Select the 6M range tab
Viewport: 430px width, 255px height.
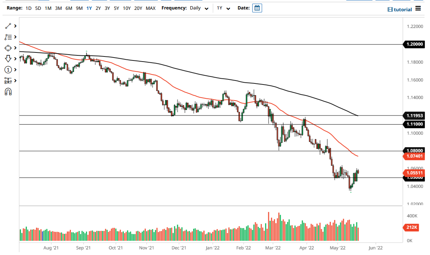click(68, 7)
